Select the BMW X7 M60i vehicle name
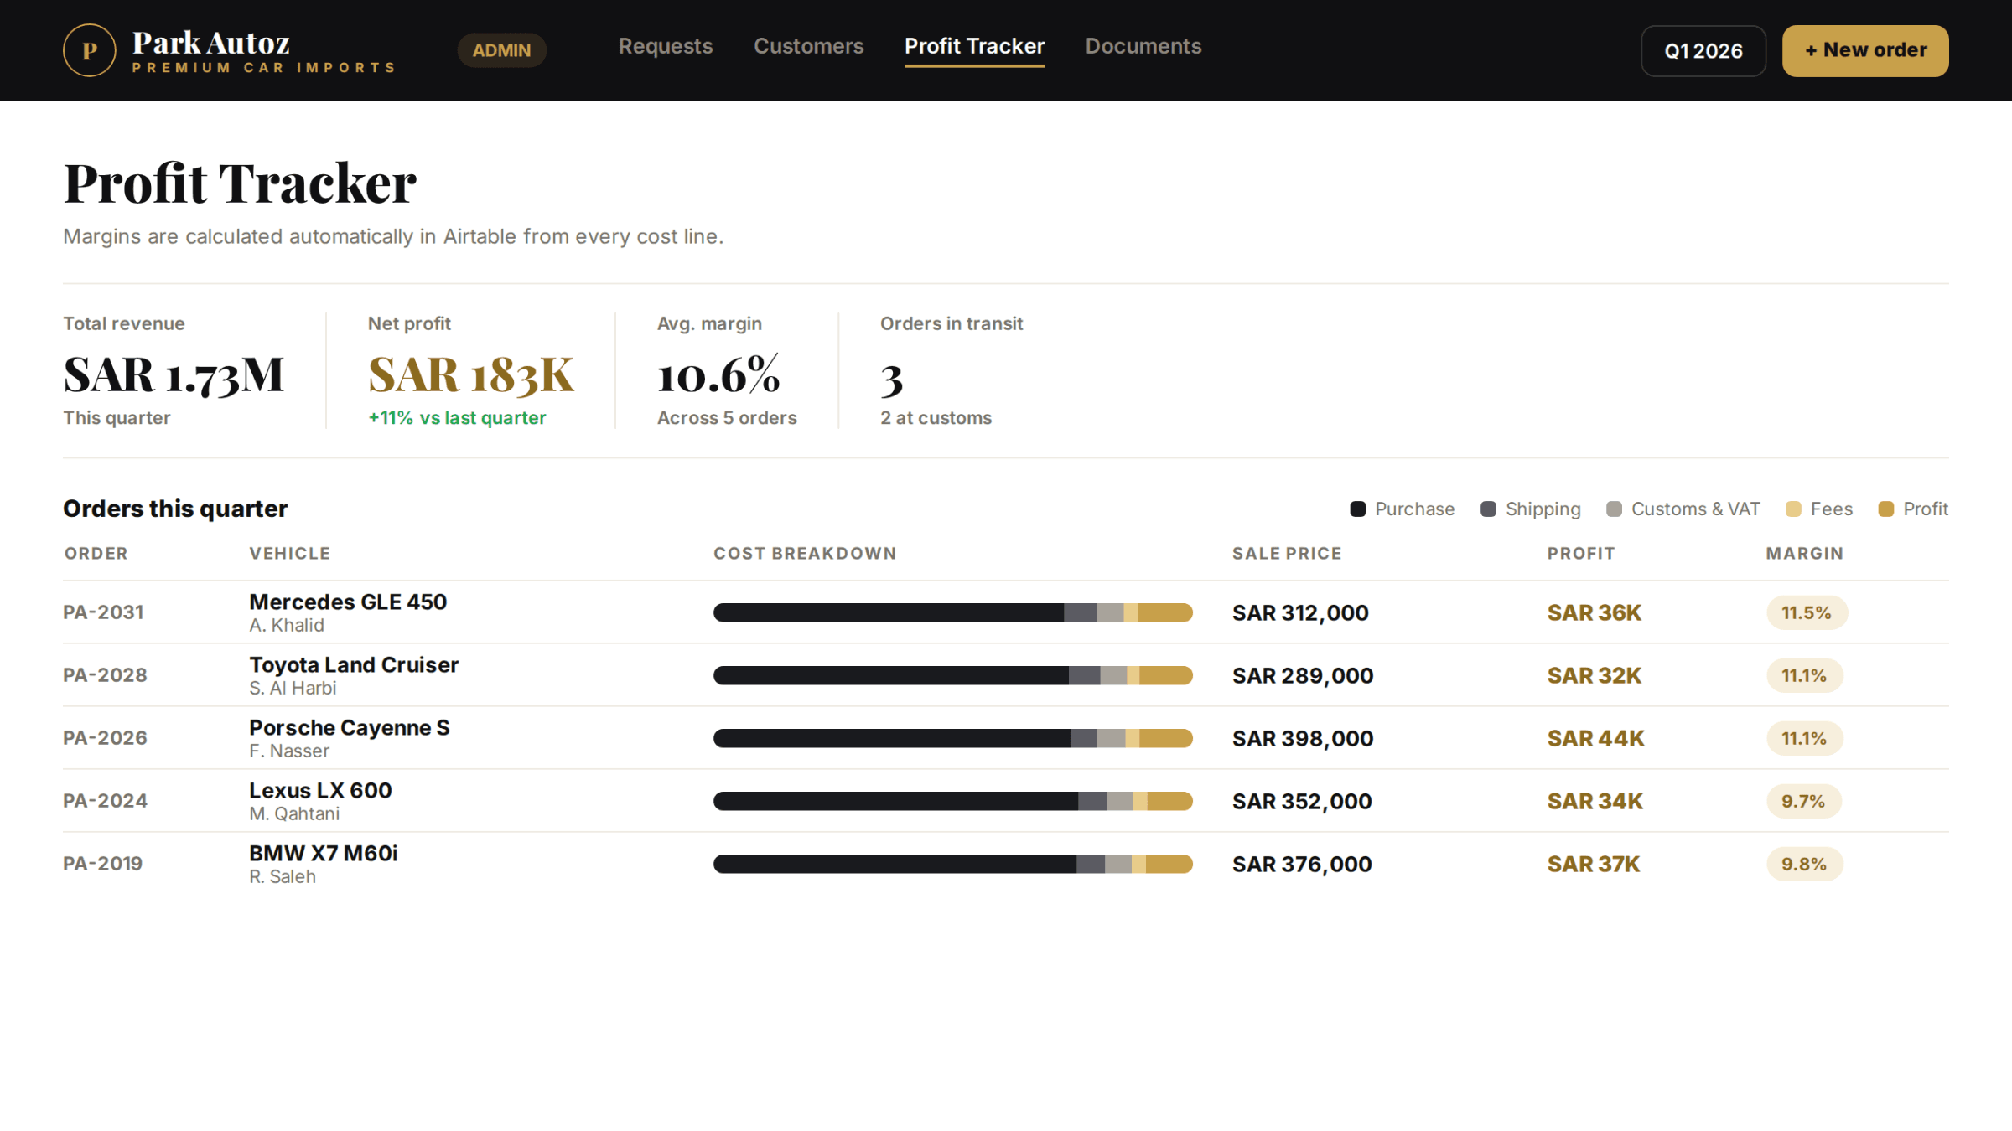Image resolution: width=2012 pixels, height=1131 pixels. pos(324,853)
